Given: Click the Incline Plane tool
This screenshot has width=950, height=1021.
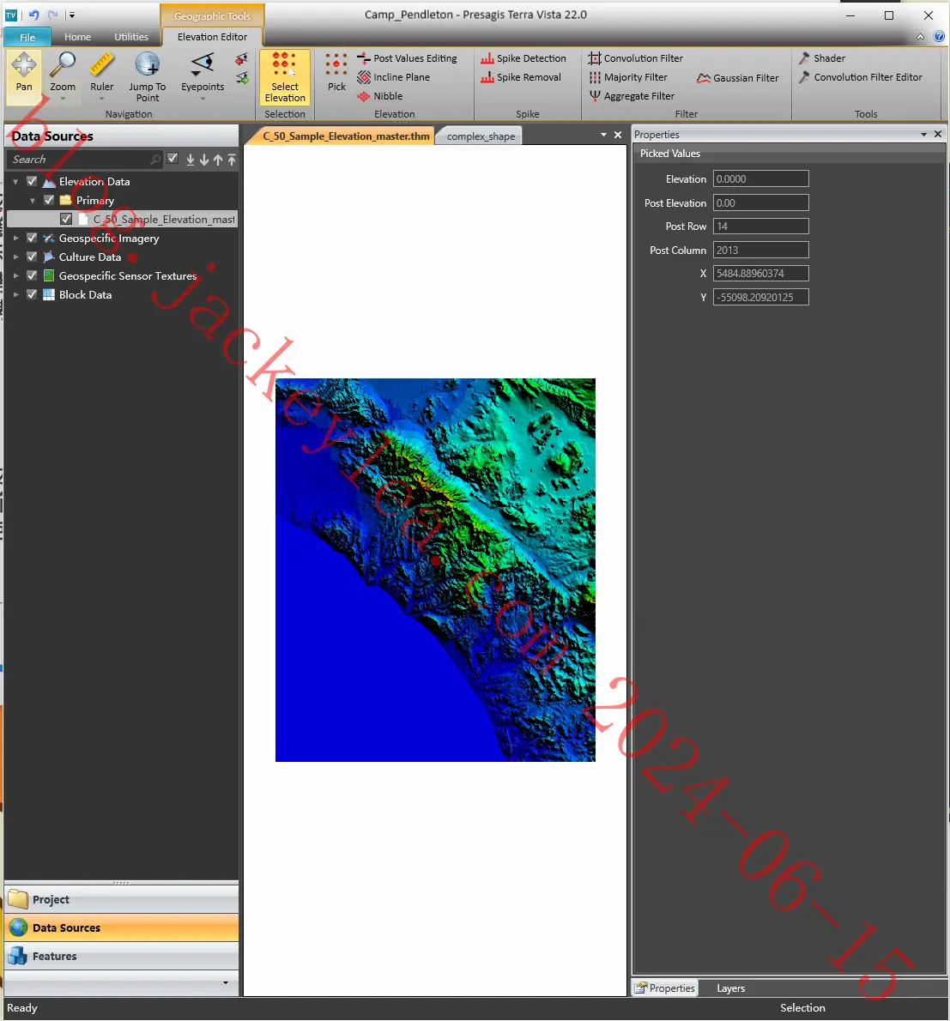Looking at the screenshot, I should [x=393, y=77].
